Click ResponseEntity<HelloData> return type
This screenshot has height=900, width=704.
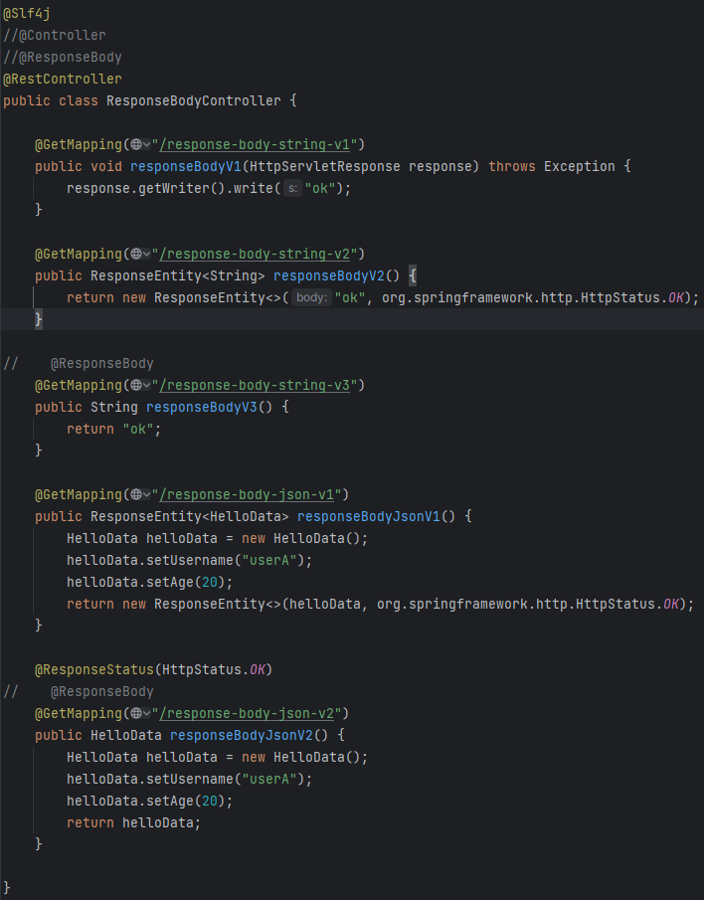pyautogui.click(x=189, y=516)
